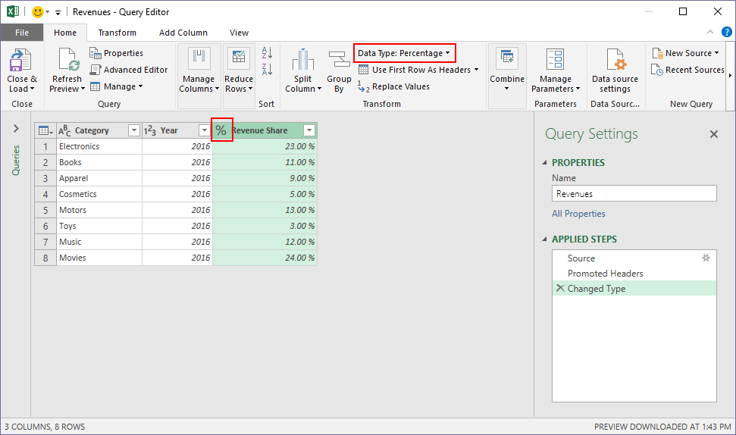Open the Year column filter dropdown
This screenshot has width=736, height=435.
[204, 130]
